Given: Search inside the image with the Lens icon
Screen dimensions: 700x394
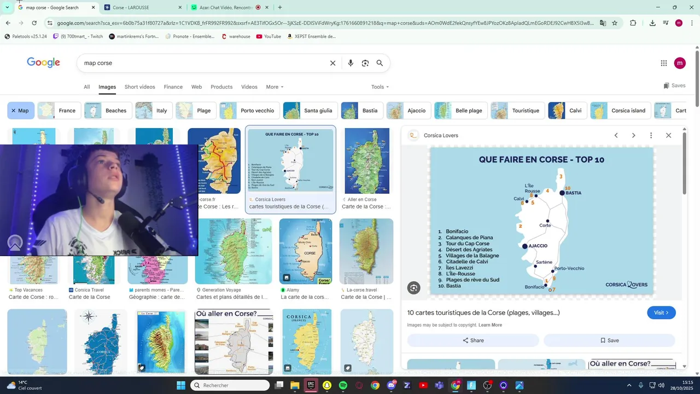Looking at the screenshot, I should 414,288.
